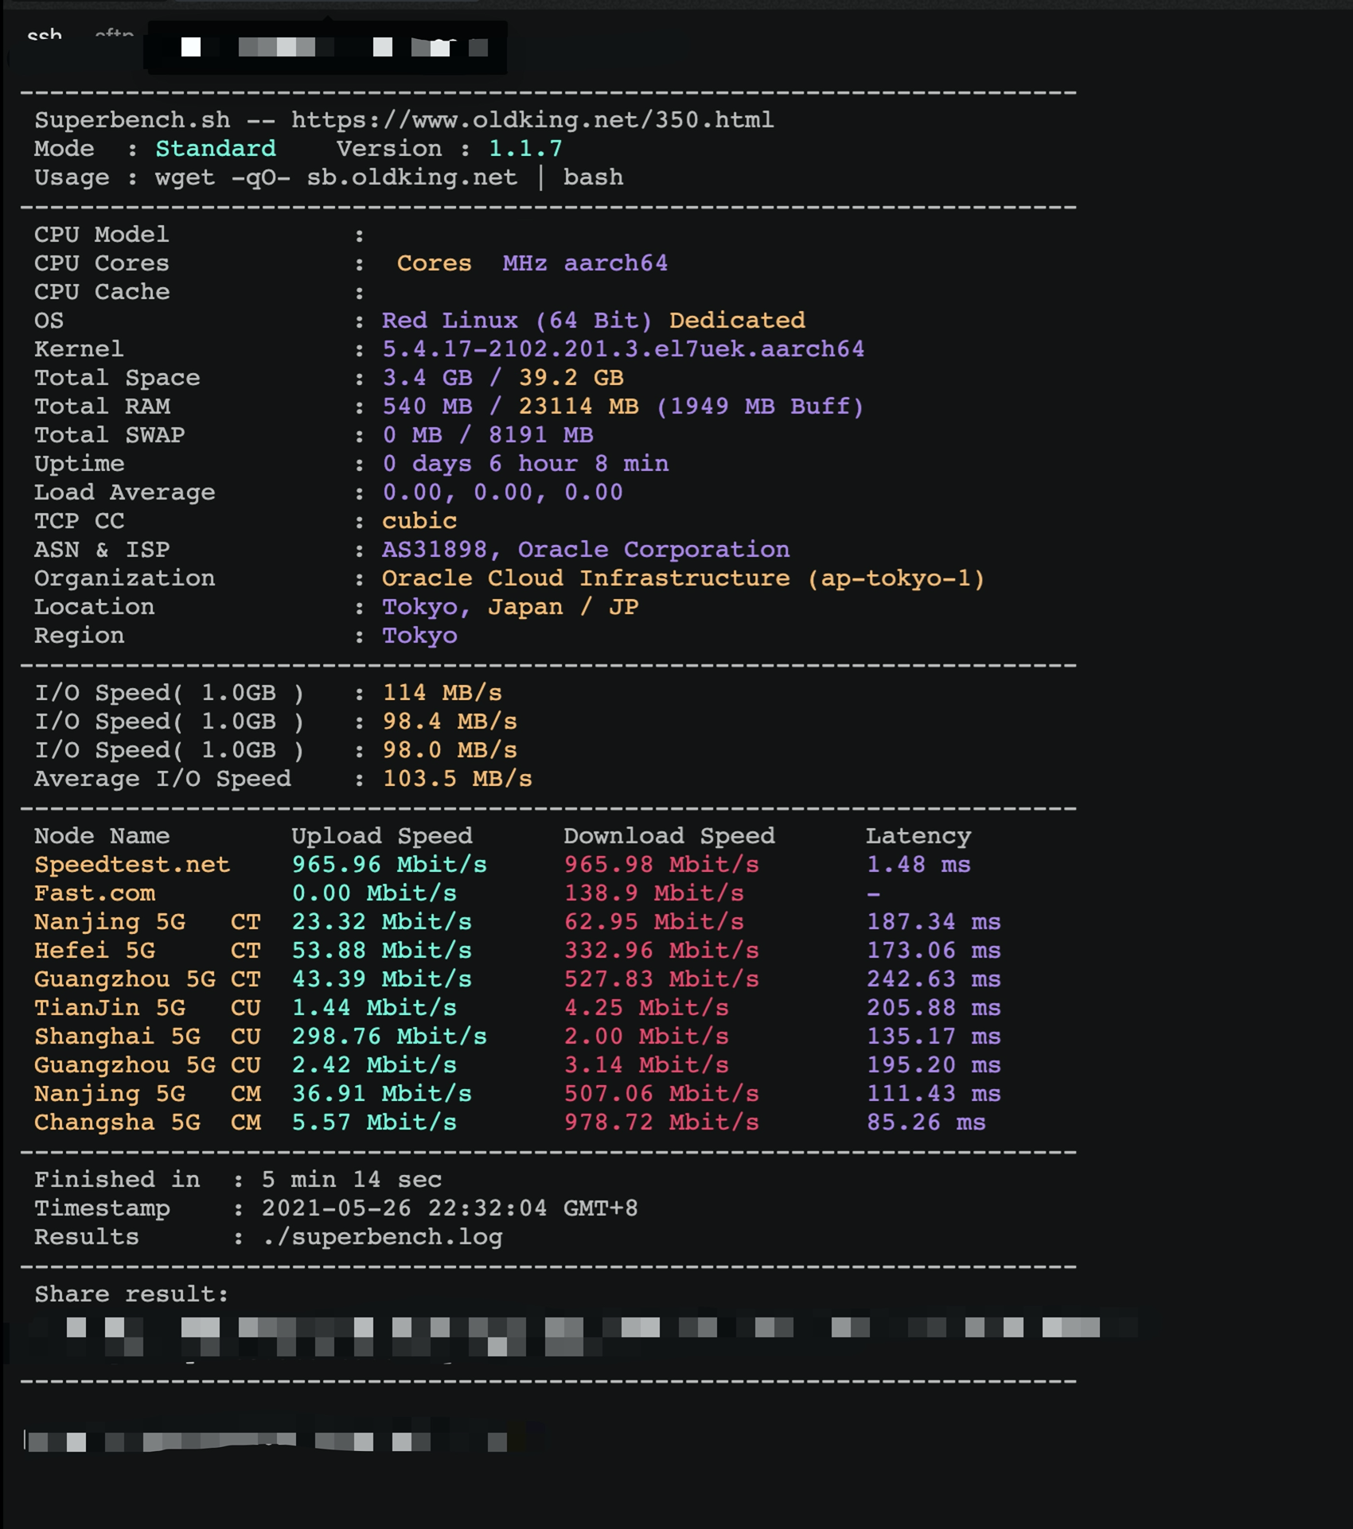Click the Share result label
The width and height of the screenshot is (1353, 1529).
point(131,1294)
